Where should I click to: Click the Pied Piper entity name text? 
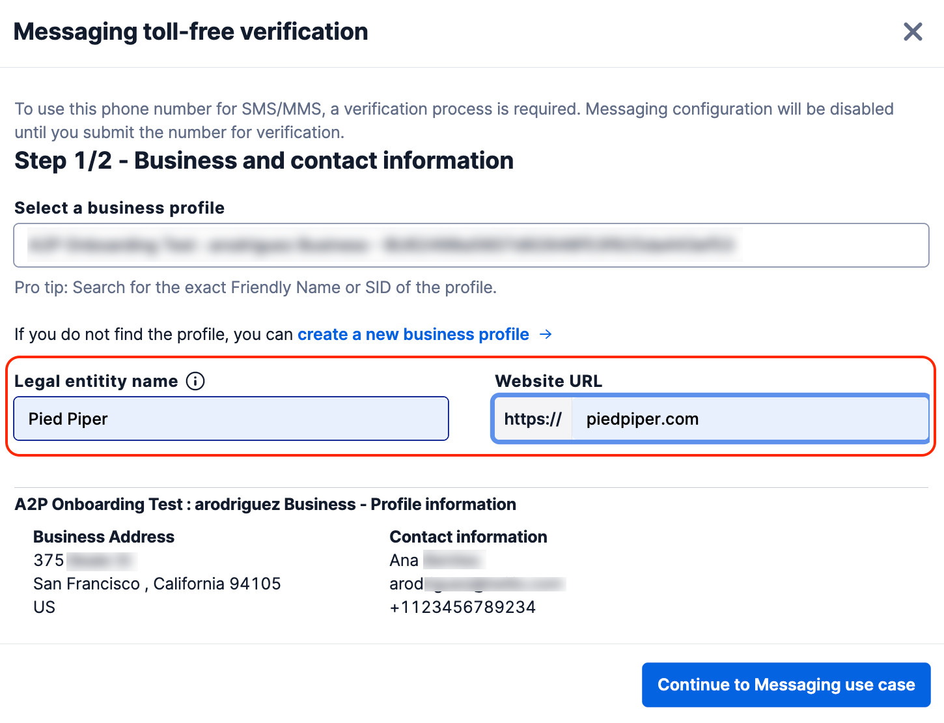(68, 419)
